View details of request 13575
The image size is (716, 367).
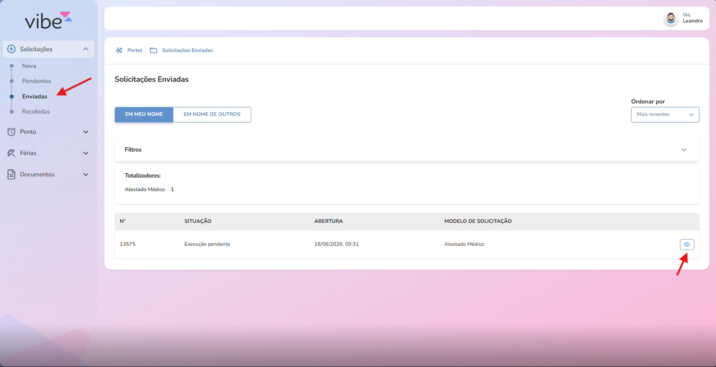[x=687, y=244]
